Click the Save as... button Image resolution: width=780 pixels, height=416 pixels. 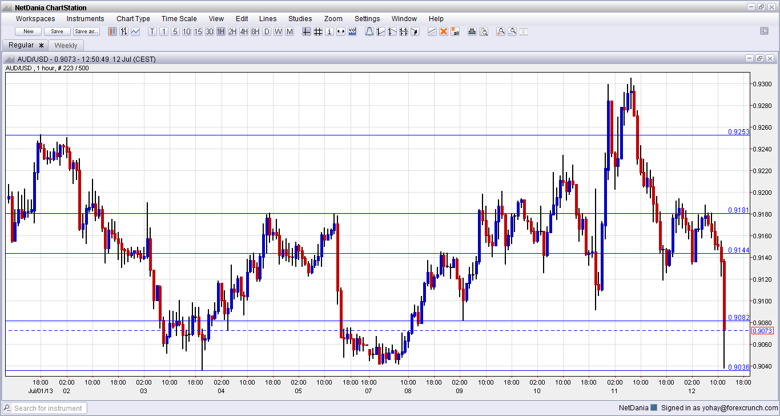(x=86, y=31)
